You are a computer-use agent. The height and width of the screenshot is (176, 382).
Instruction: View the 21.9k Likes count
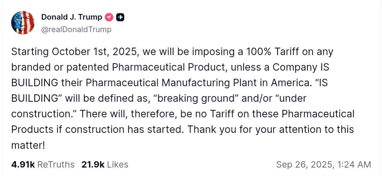click(x=93, y=164)
